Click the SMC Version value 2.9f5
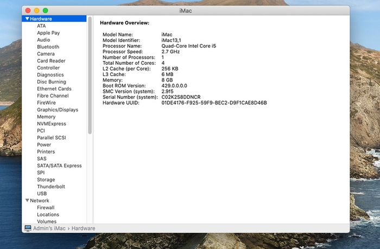Viewport: 380px width, 249px height. click(x=167, y=91)
